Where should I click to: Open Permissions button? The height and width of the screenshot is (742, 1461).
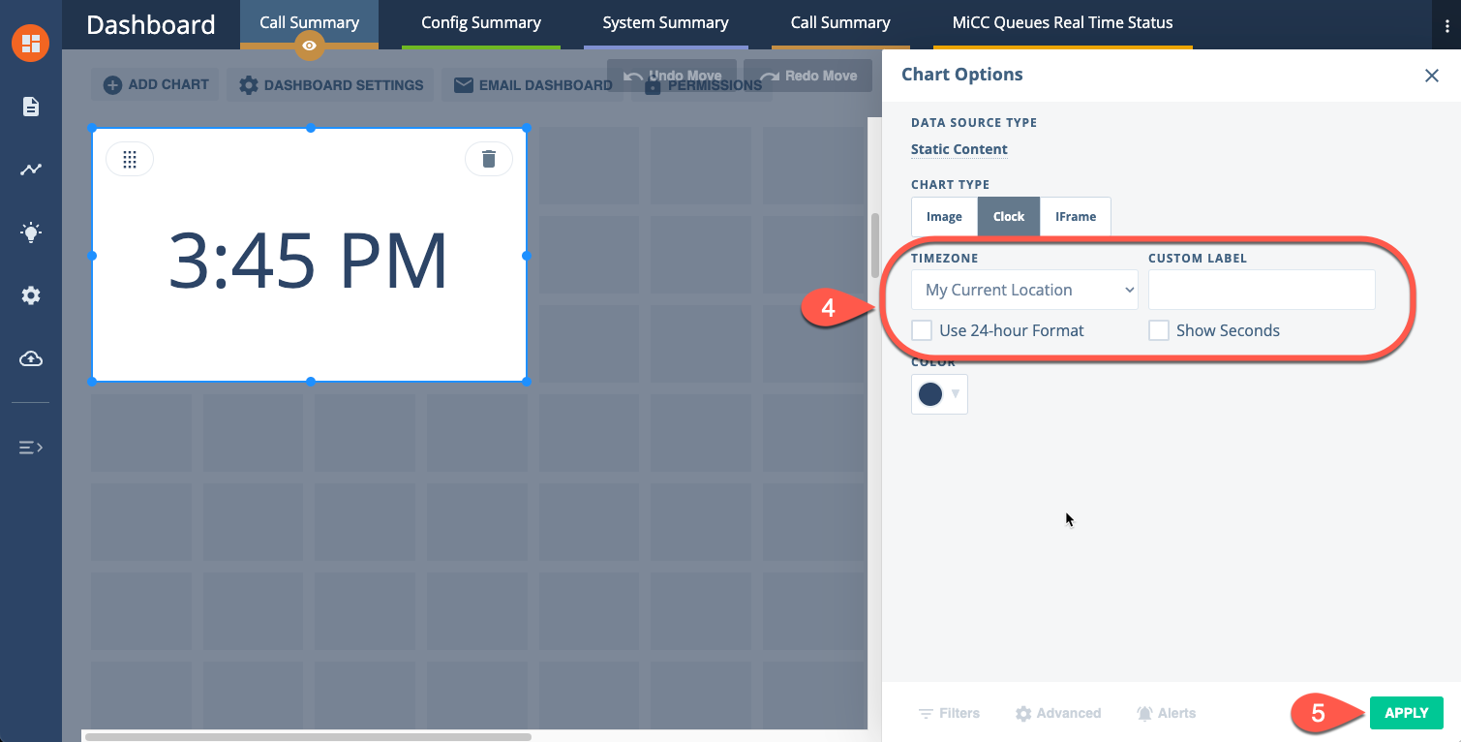pyautogui.click(x=702, y=86)
